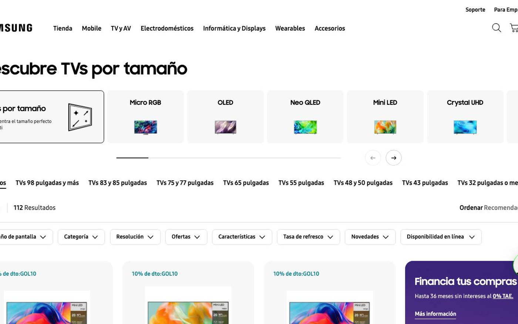Click the middle product card's '10% de dto:GOL10' label

(155, 274)
